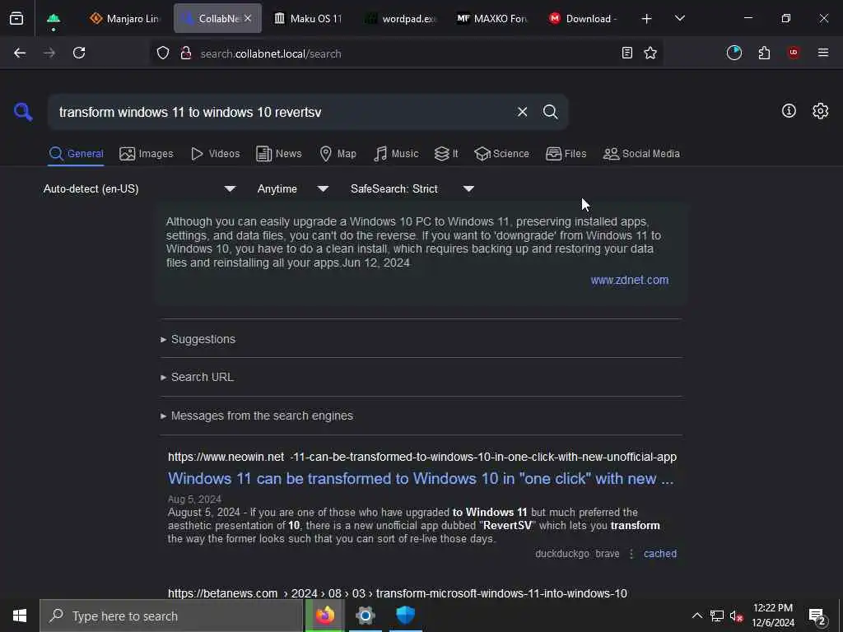The height and width of the screenshot is (632, 843).
Task: Click the clock showing 12:22 PM
Action: [772, 616]
